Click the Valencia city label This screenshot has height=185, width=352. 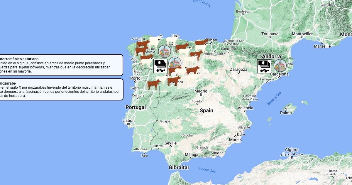tap(245, 108)
